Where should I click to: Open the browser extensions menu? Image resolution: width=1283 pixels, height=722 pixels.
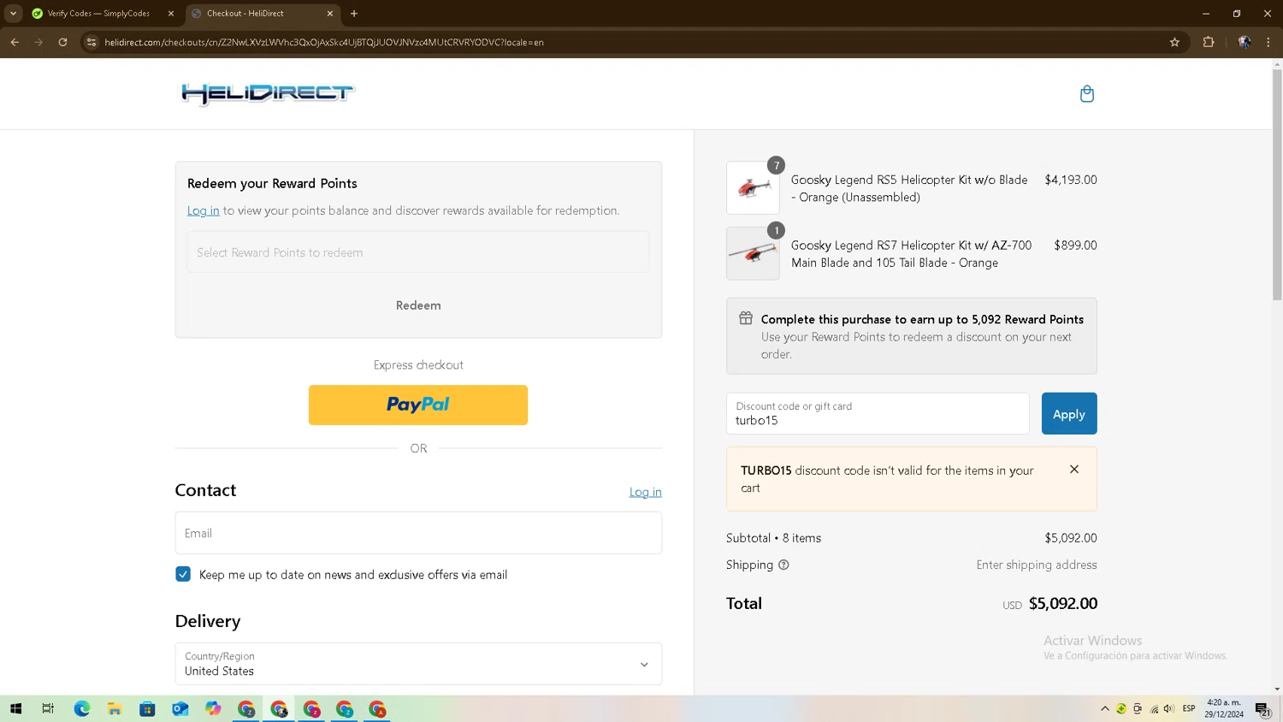click(x=1209, y=42)
